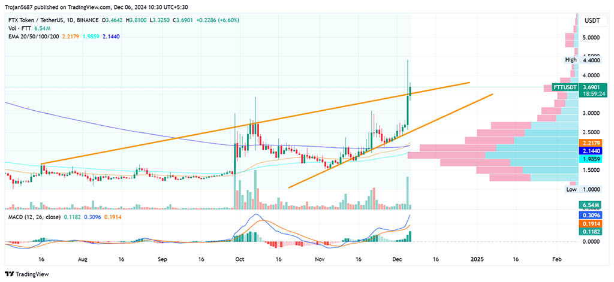
Task: Click the FTTUSDT price tag
Action: tap(564, 87)
